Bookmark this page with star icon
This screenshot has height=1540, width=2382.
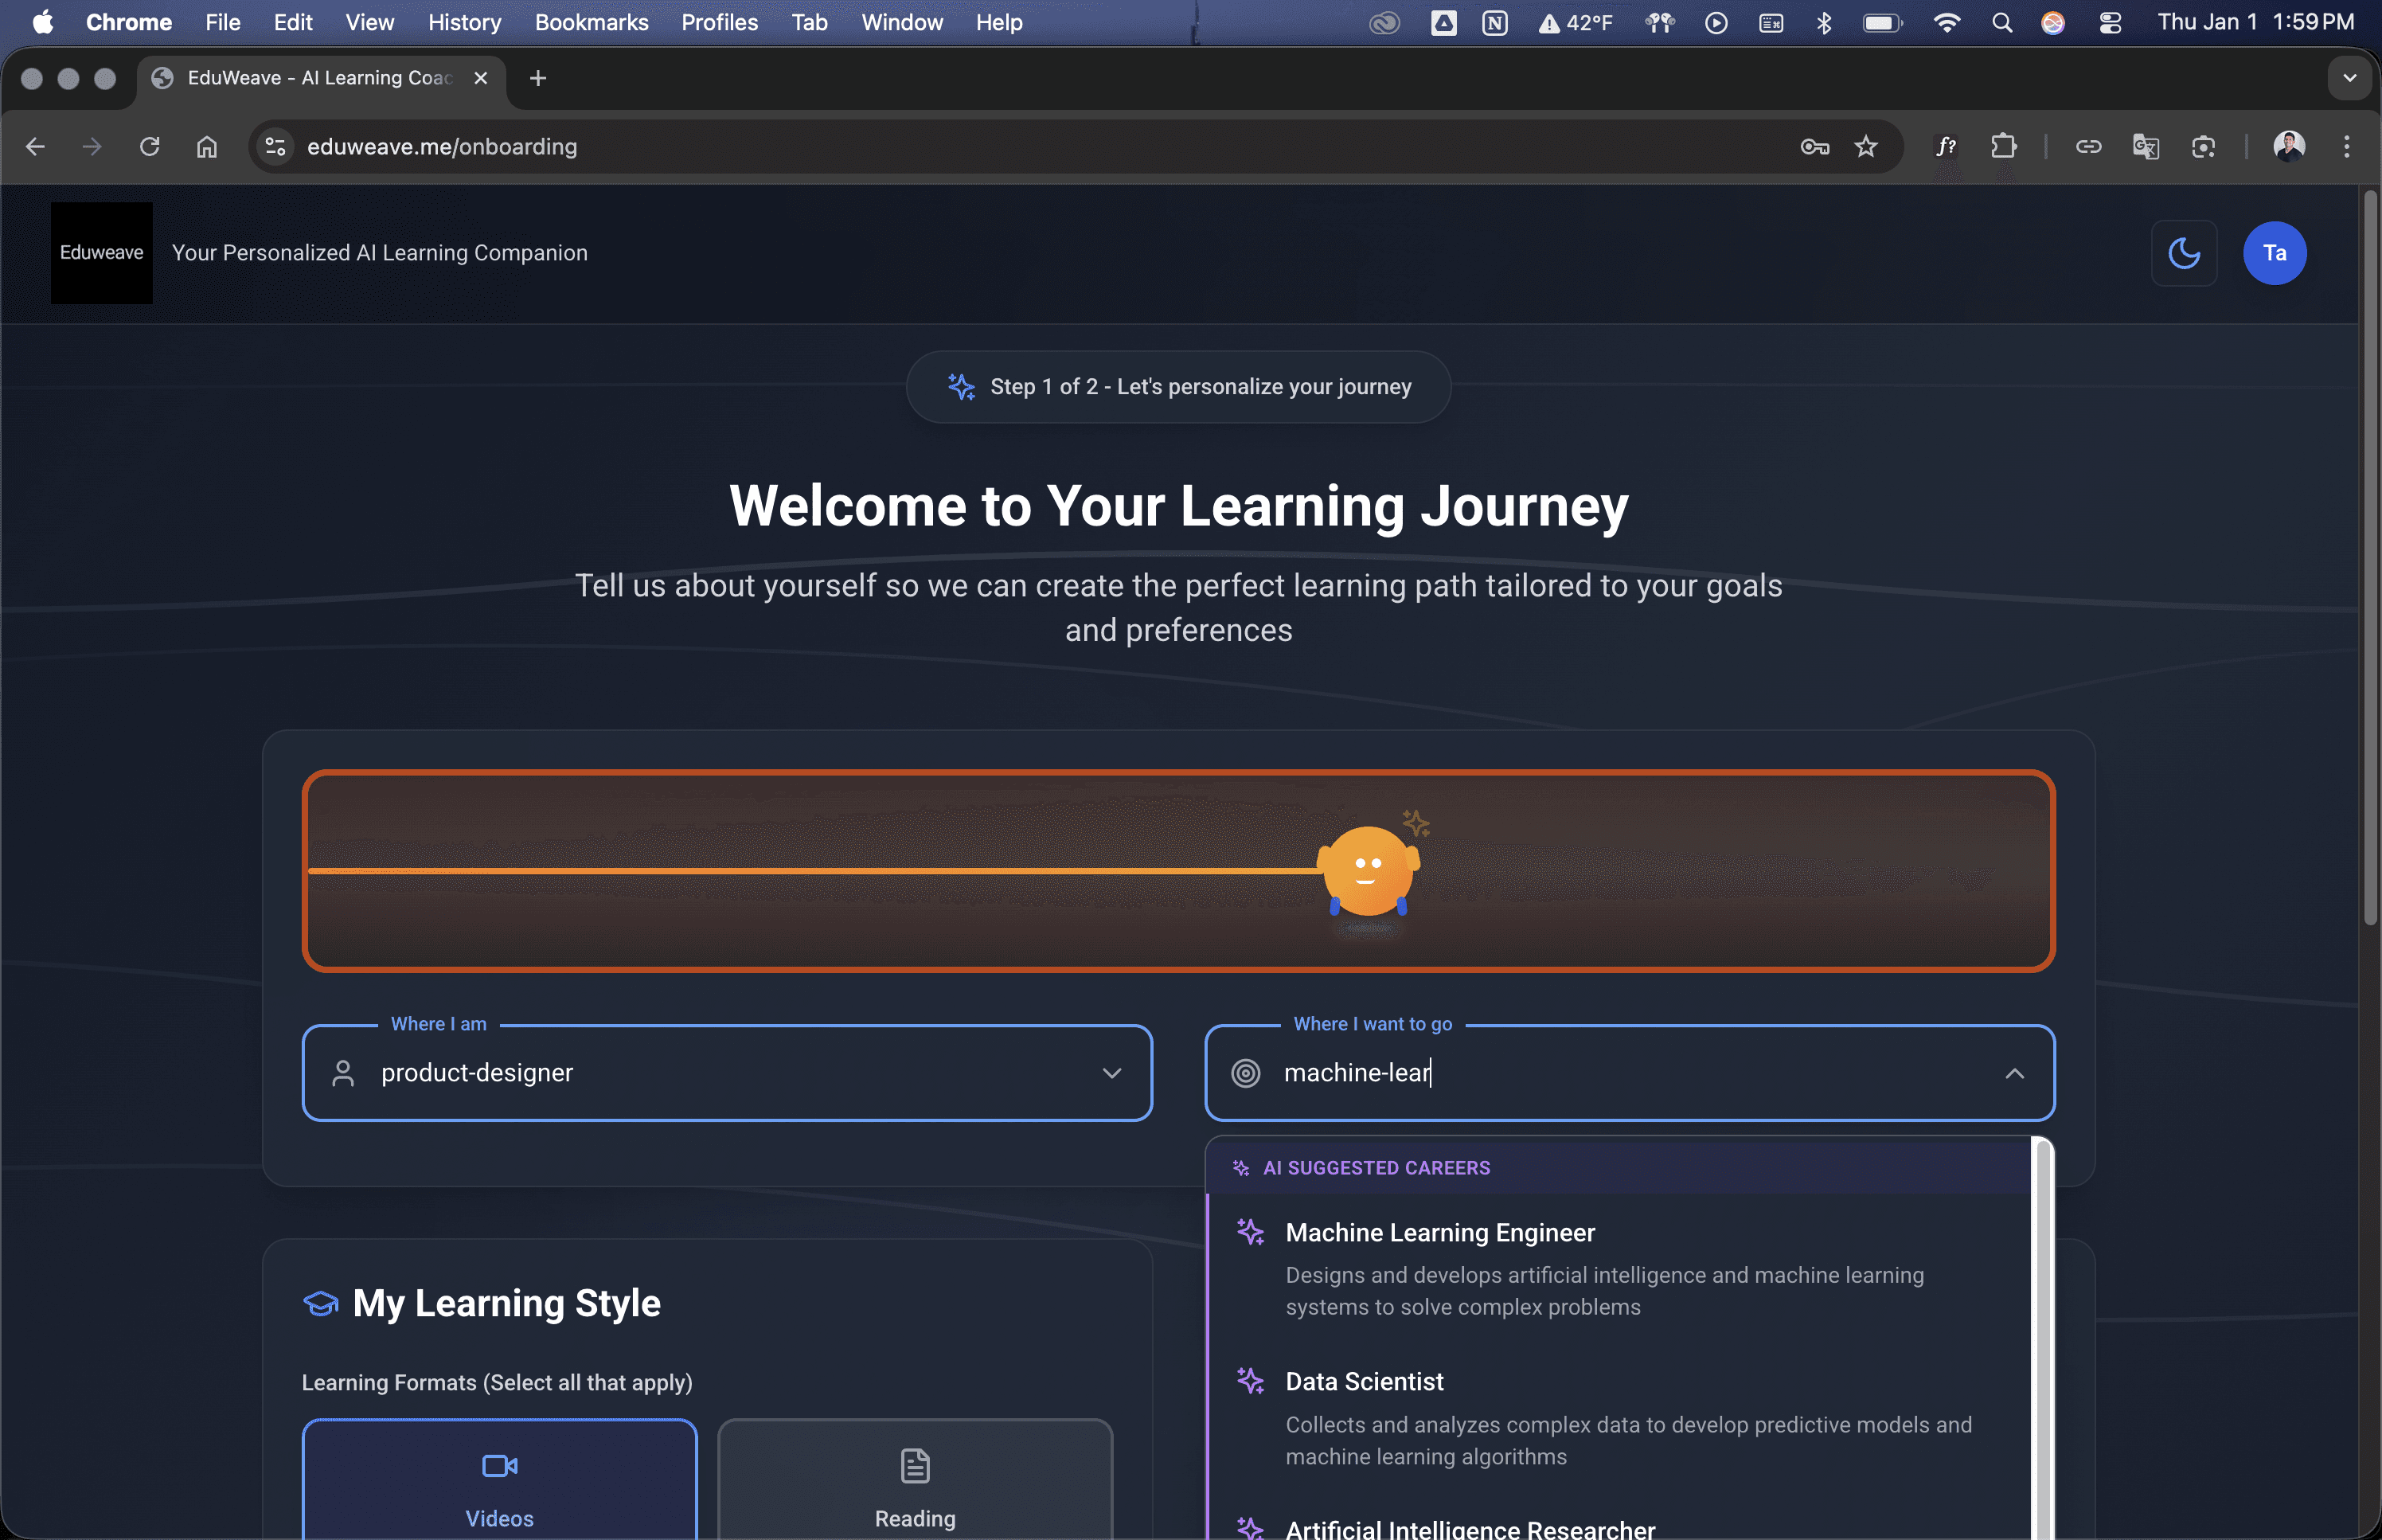[x=1865, y=147]
